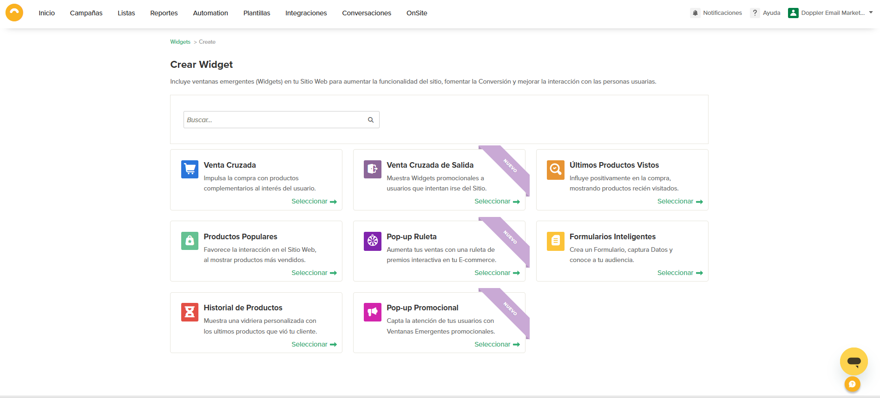Go to the Automation menu item

(210, 13)
